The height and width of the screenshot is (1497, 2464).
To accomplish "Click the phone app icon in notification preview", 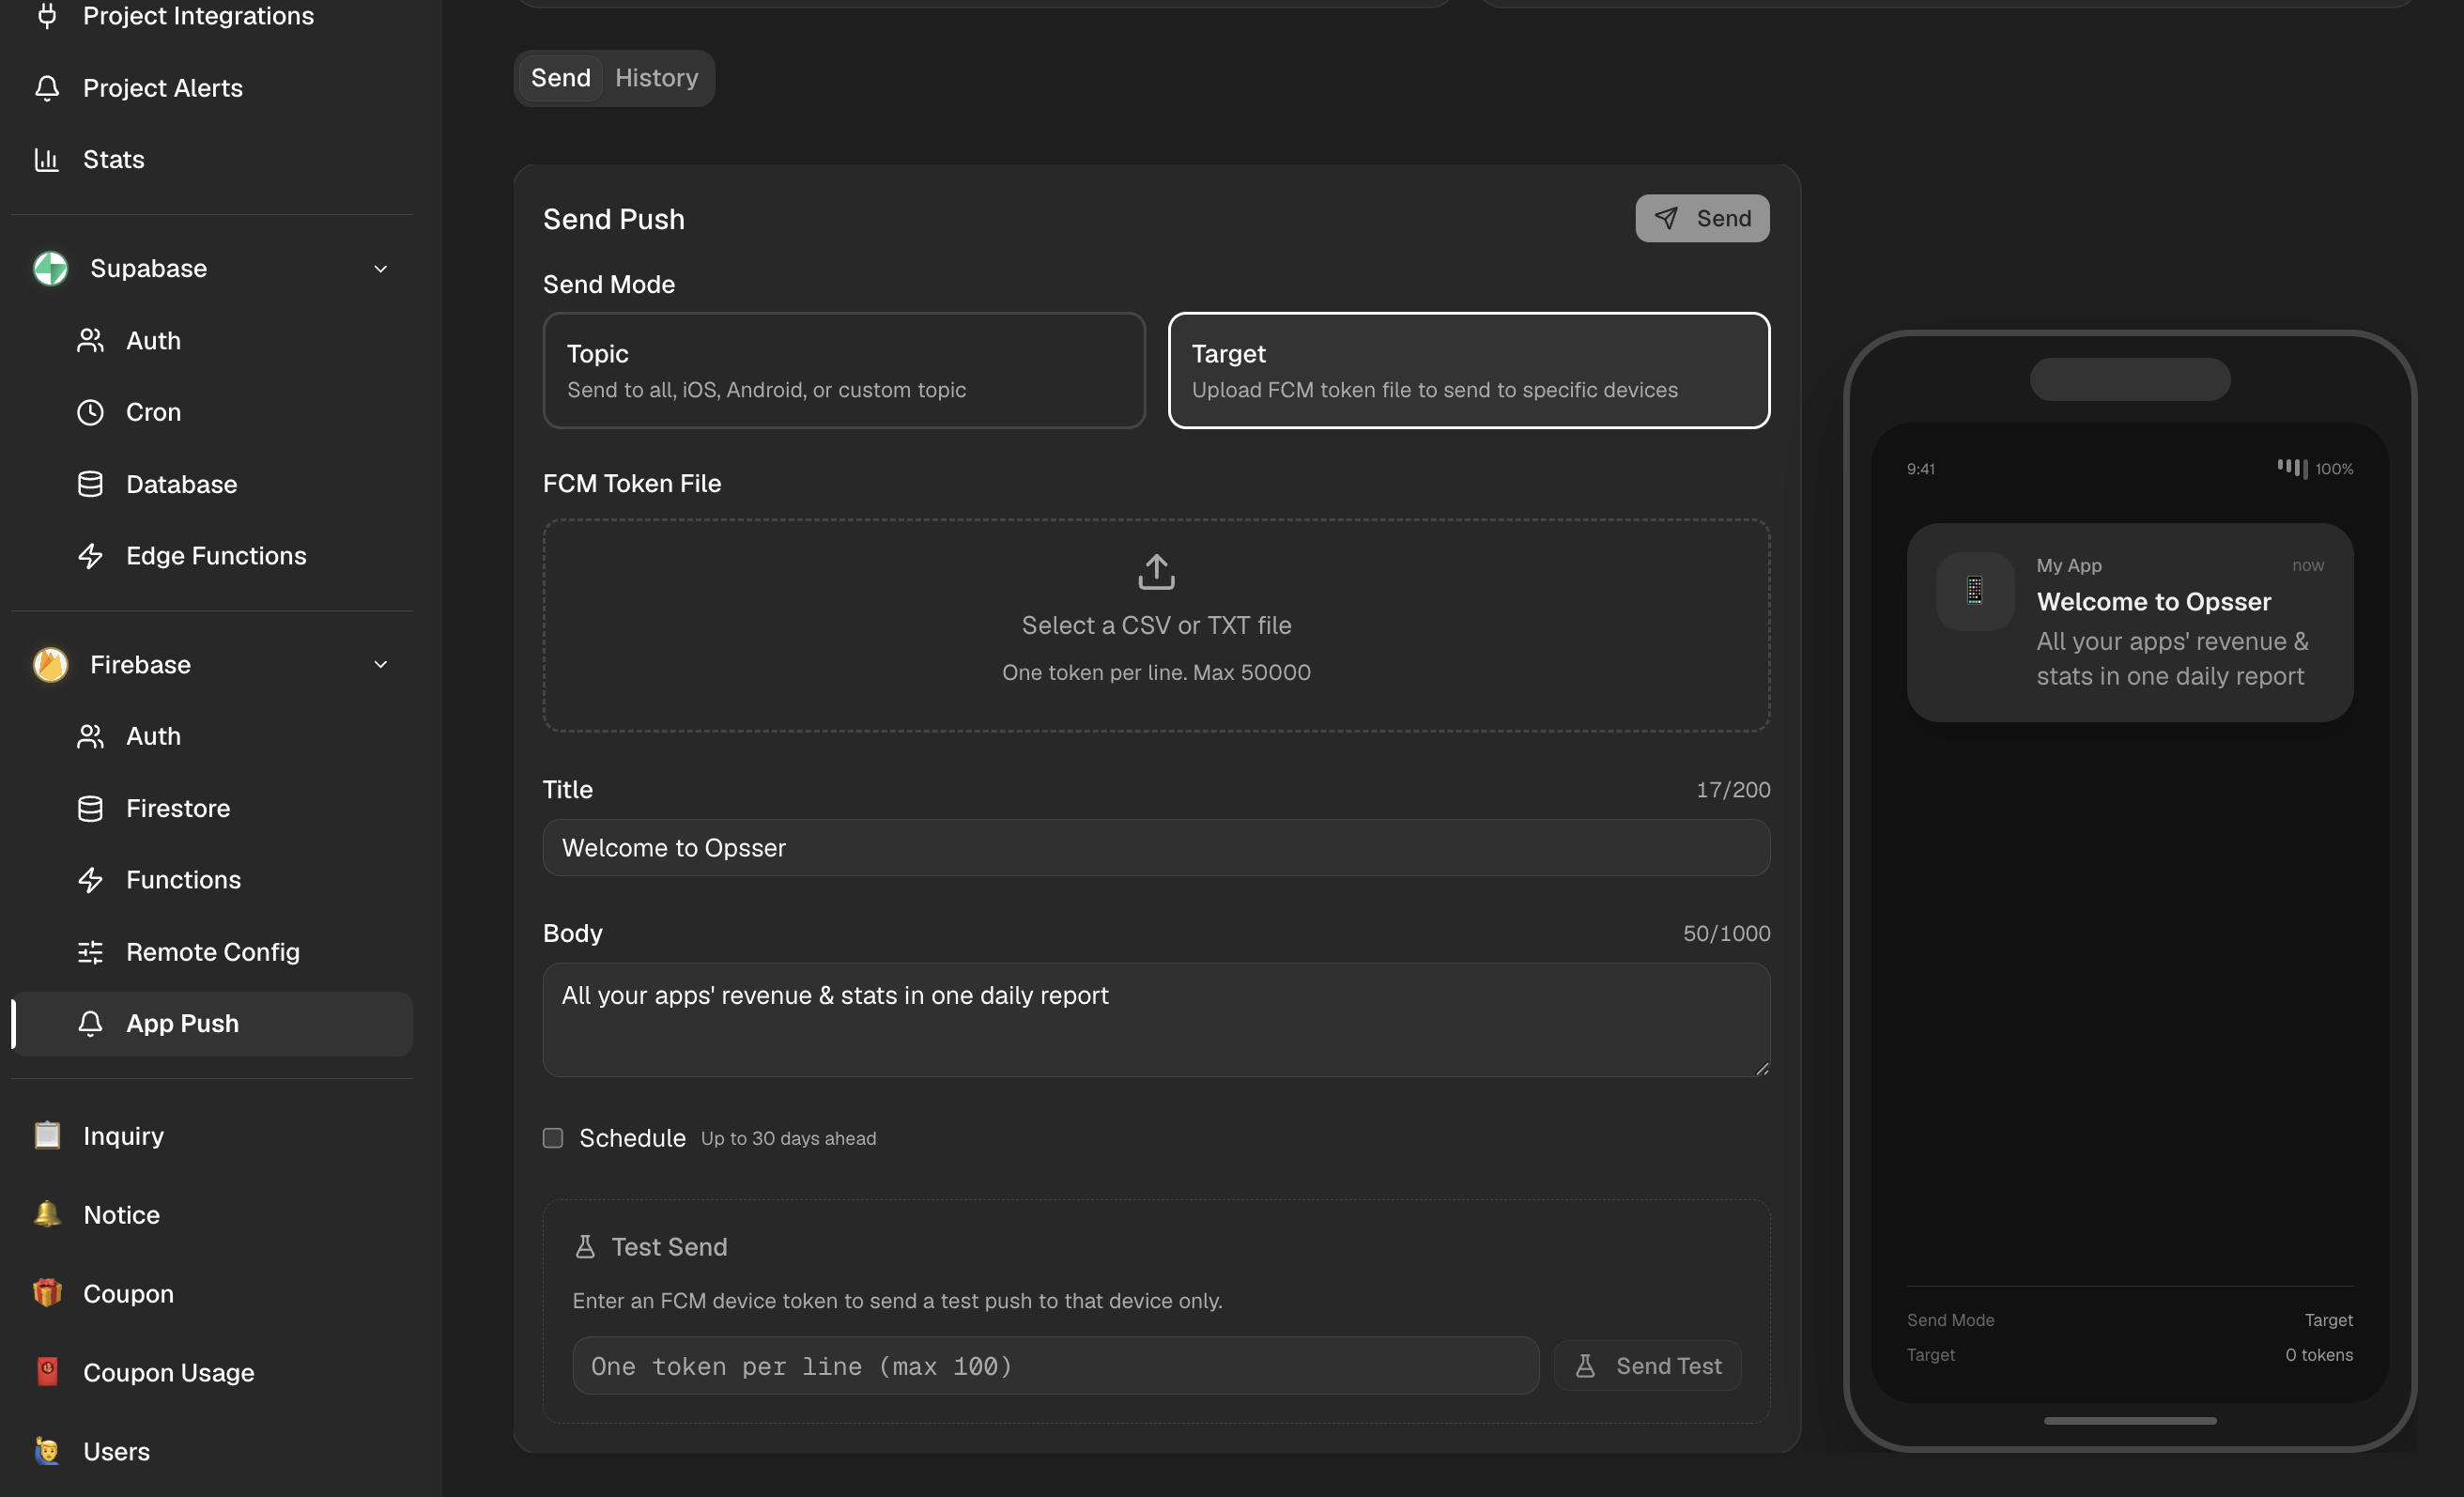I will click(1974, 590).
